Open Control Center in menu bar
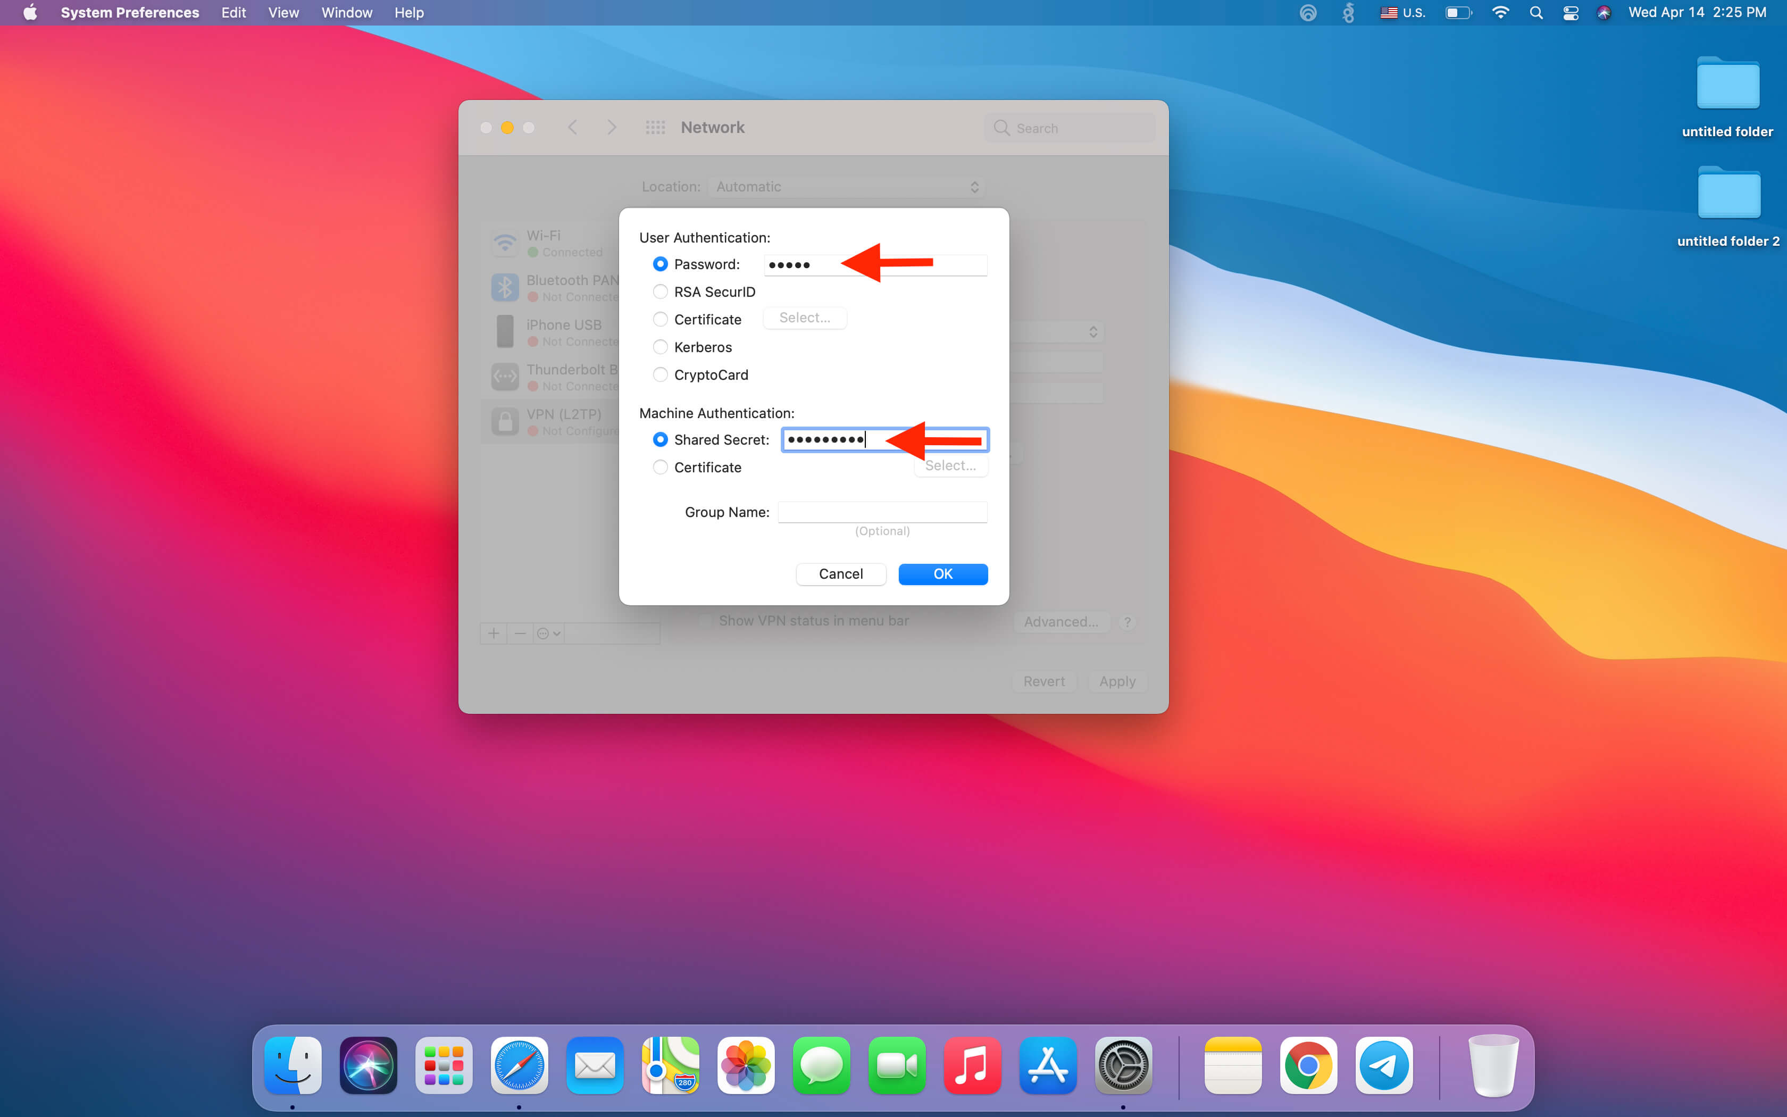The width and height of the screenshot is (1787, 1117). click(1570, 13)
